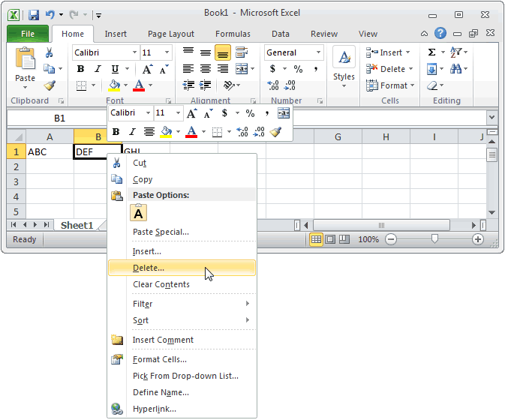Screen dimensions: 505x420
Task: Open the General number format dropdown
Action: (x=318, y=52)
